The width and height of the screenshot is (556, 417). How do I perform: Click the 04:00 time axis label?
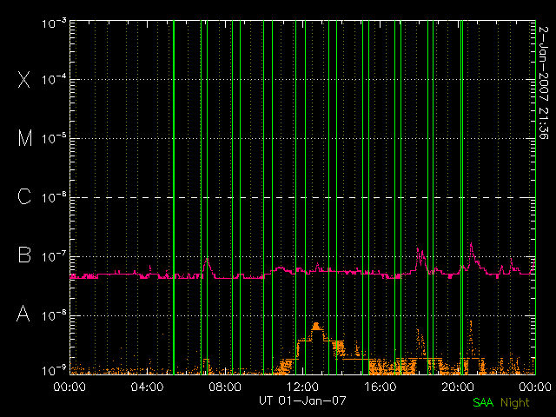pos(147,387)
